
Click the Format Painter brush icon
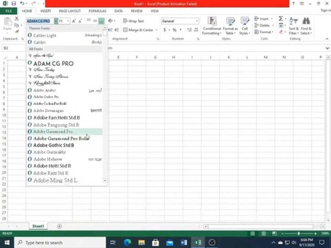coord(17,32)
